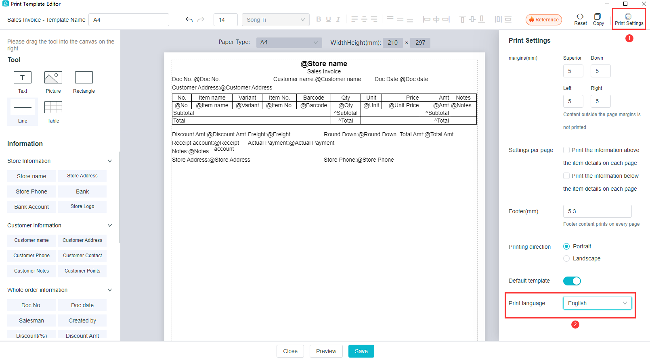Image resolution: width=650 pixels, height=360 pixels.
Task: Enable printing information below item details
Action: tap(566, 176)
